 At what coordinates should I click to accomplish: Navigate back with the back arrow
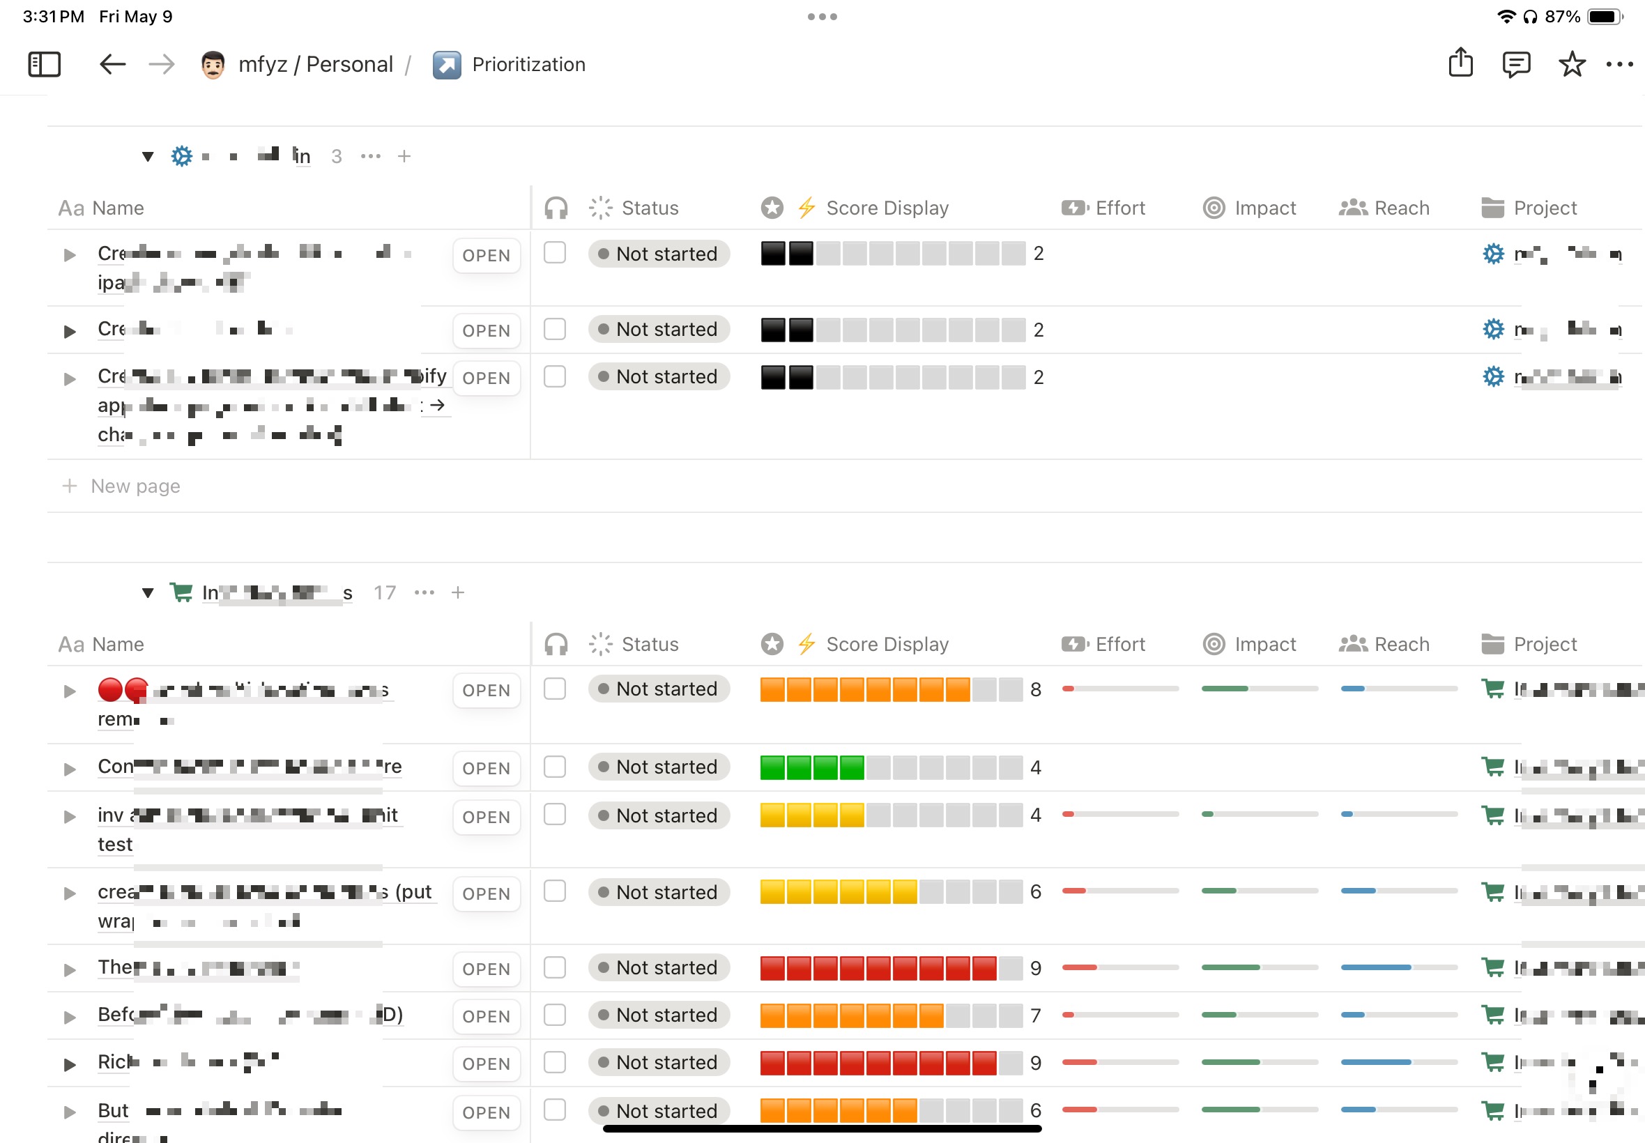(x=112, y=63)
